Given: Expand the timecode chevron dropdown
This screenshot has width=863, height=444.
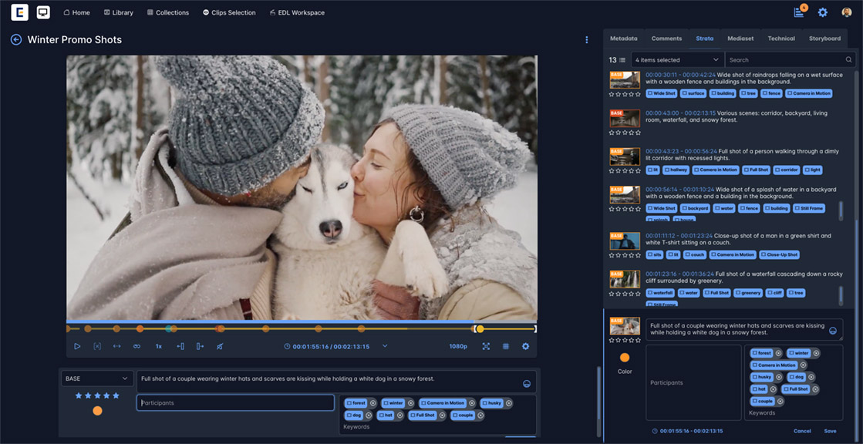Looking at the screenshot, I should tap(385, 346).
